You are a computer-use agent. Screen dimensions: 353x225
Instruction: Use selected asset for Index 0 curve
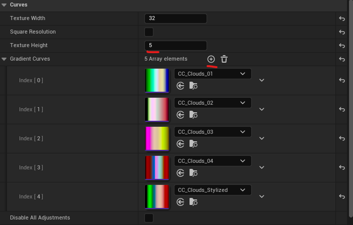tap(181, 86)
